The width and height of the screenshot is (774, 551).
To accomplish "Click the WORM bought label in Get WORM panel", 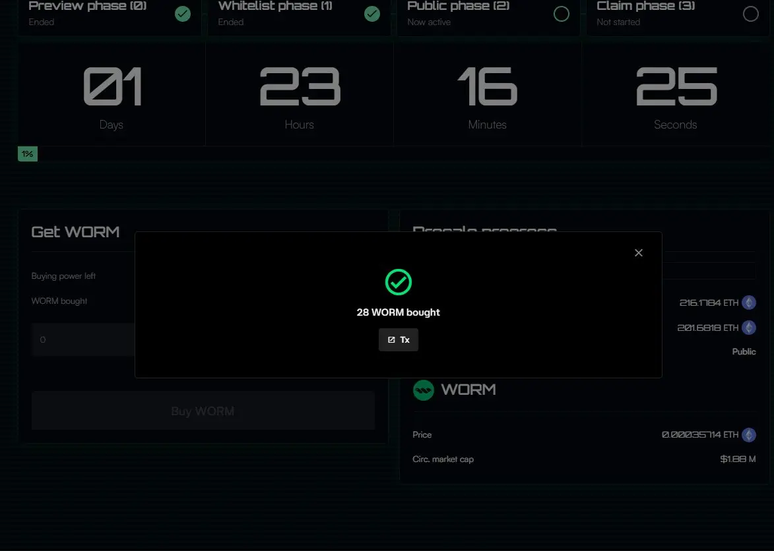I will tap(59, 301).
